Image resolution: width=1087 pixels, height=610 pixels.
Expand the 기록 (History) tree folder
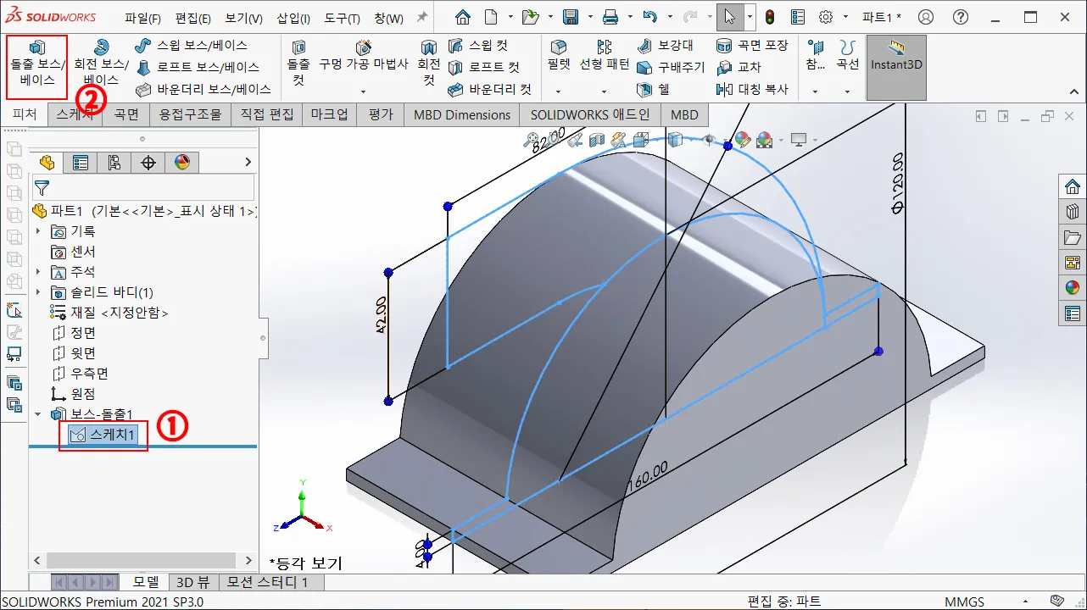coord(37,231)
